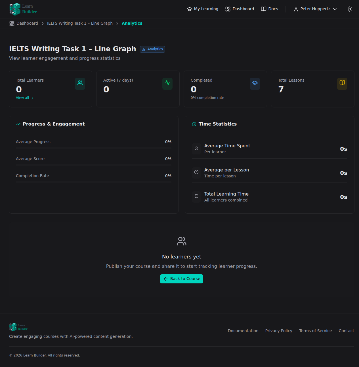Open the View all learners link
Screen dimensions: 359x367
[24, 97]
